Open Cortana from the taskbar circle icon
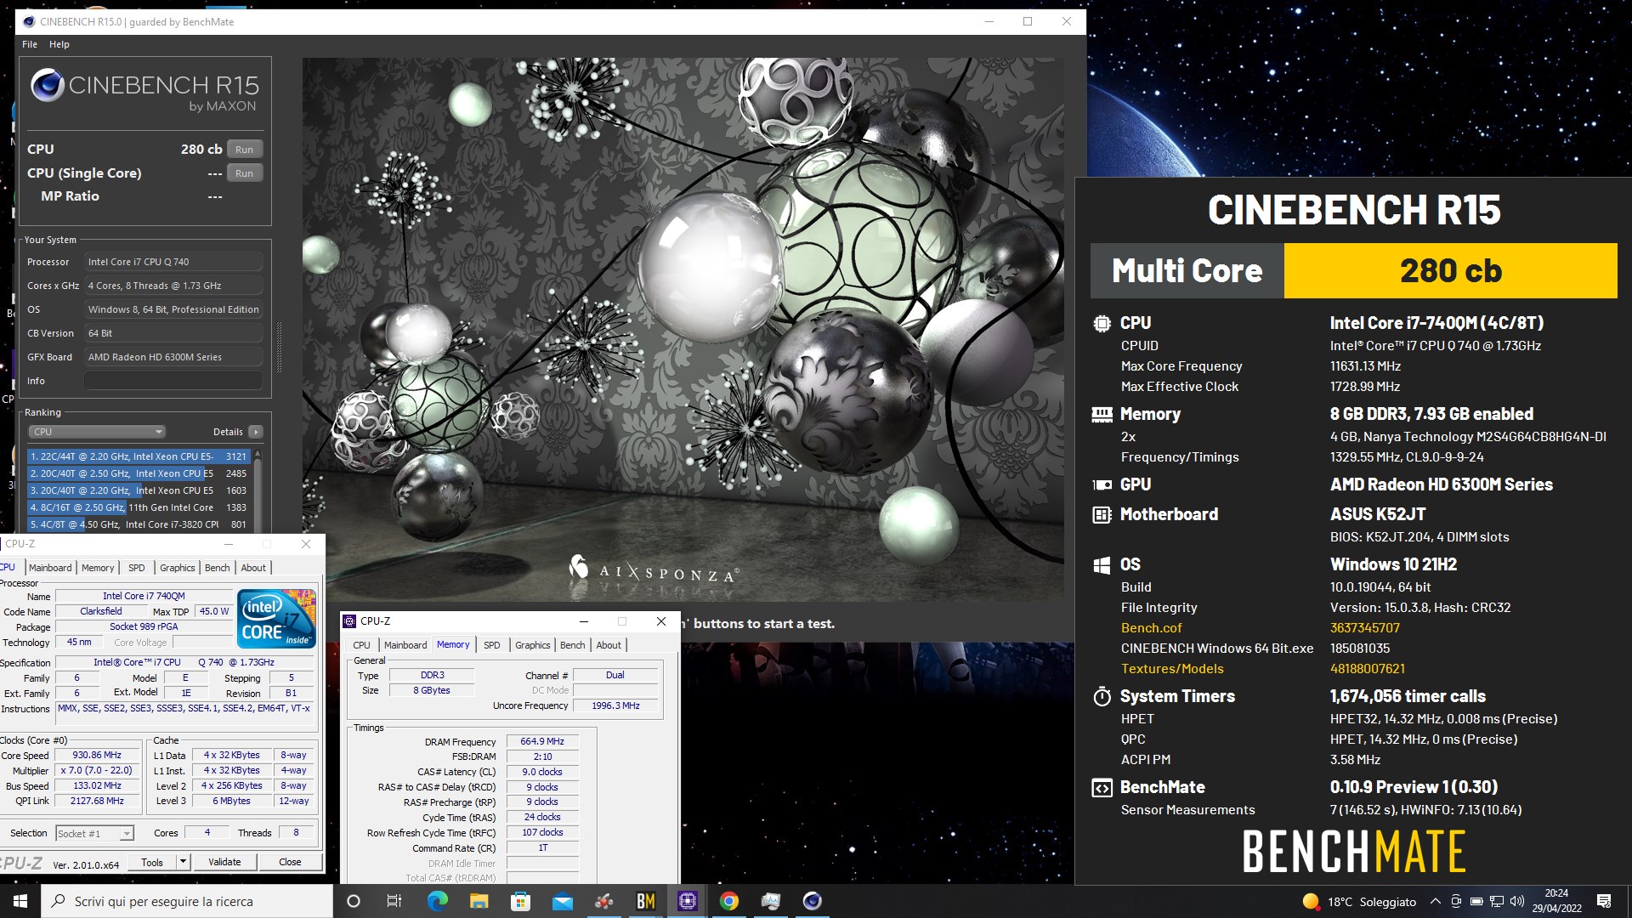 (x=354, y=901)
